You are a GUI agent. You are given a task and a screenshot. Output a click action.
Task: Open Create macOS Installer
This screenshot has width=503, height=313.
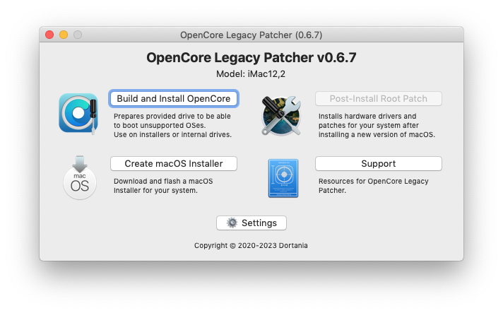pyautogui.click(x=174, y=163)
